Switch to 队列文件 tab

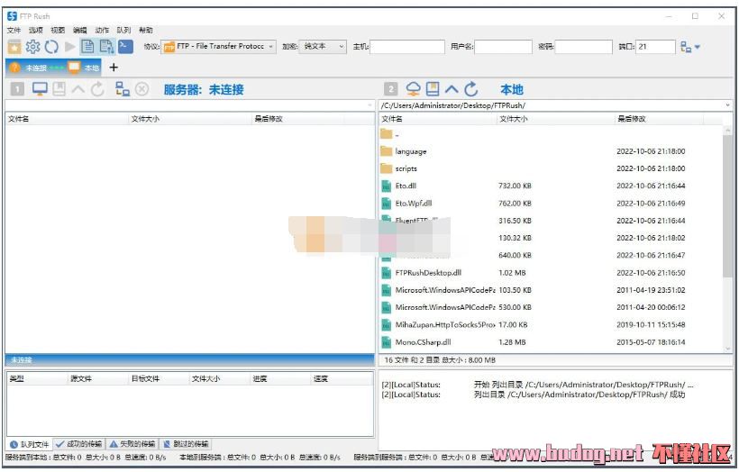(30, 444)
